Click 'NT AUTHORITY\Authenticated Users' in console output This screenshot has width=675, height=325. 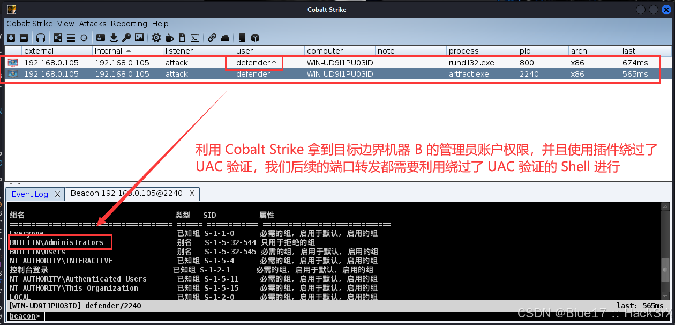(78, 279)
